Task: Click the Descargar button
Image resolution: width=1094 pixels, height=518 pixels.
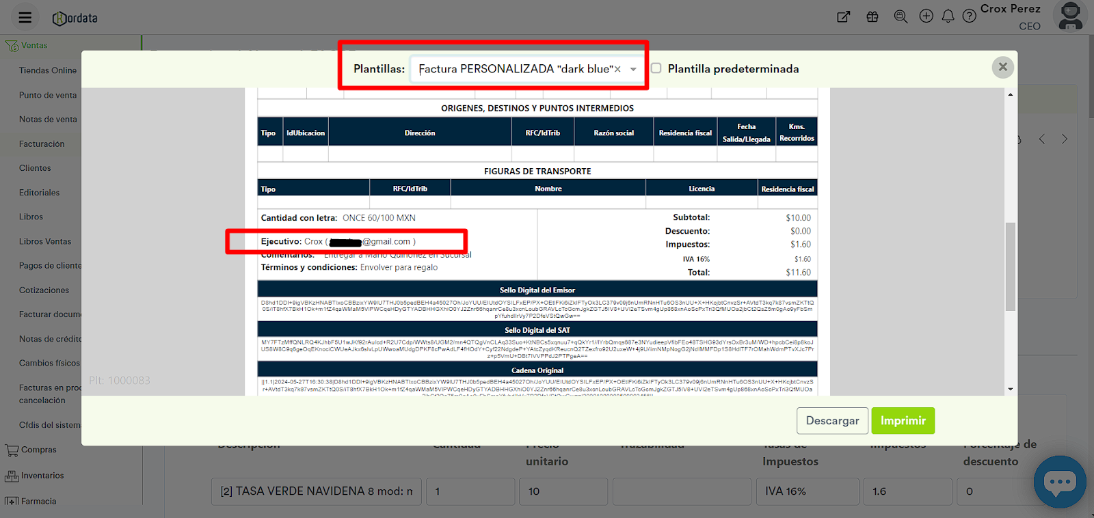Action: tap(832, 421)
